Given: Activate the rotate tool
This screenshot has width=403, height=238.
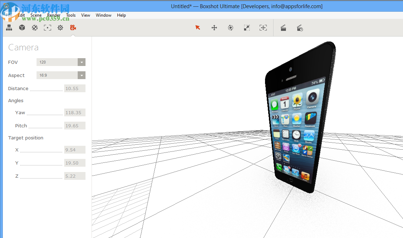Looking at the screenshot, I should (x=231, y=28).
